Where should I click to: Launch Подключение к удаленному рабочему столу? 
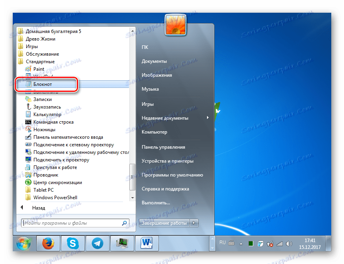(x=77, y=152)
